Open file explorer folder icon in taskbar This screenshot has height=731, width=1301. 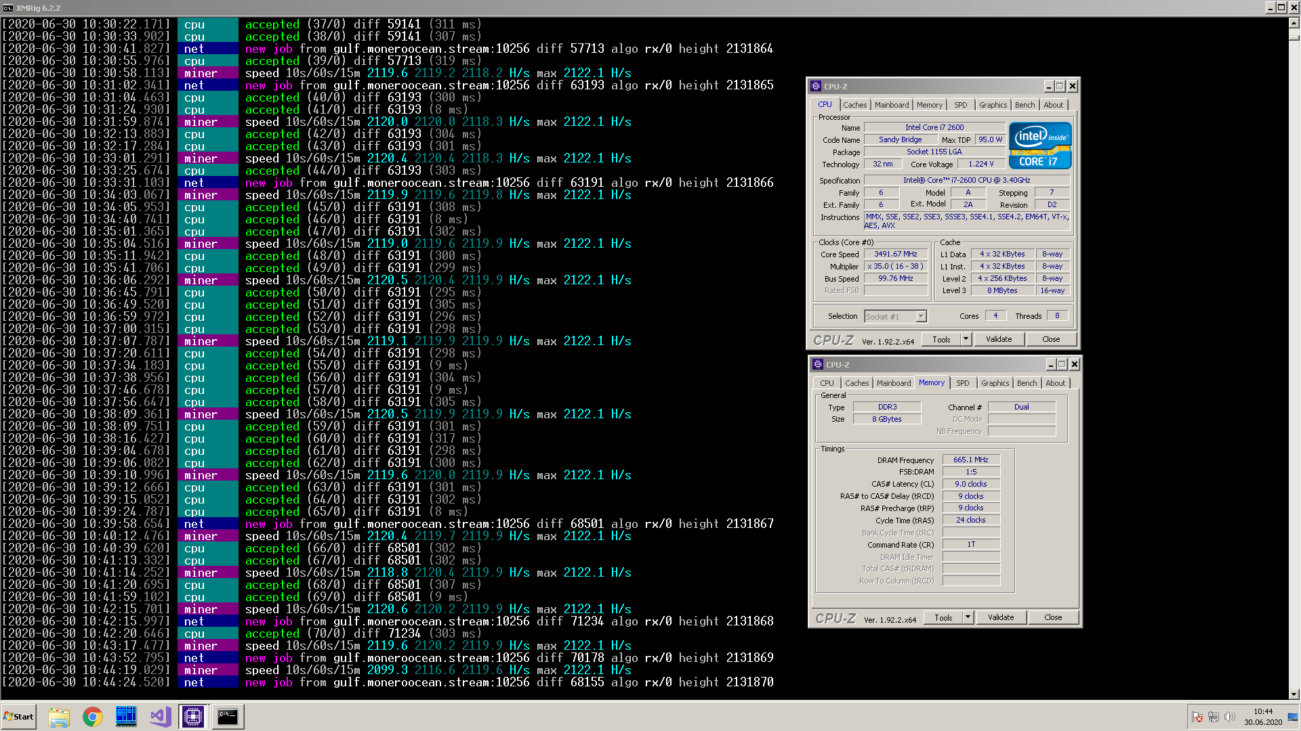(x=59, y=716)
